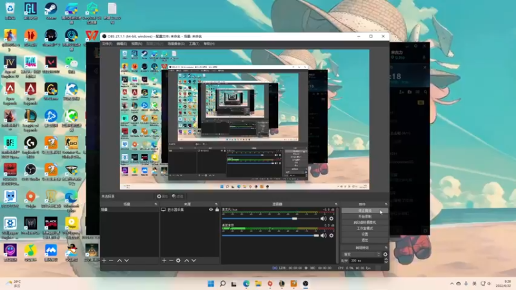Open source Filters button above Sources
516x290 pixels.
[x=178, y=197]
